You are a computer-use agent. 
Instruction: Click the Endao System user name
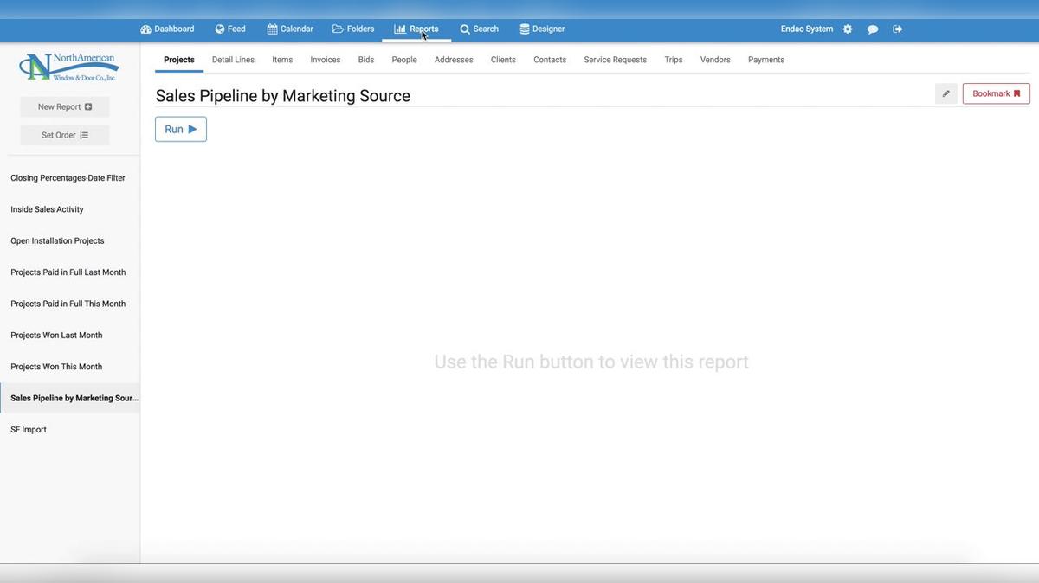[807, 29]
